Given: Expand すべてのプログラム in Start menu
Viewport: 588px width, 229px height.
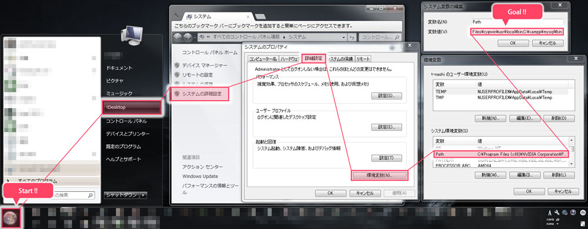Looking at the screenshot, I should 51,181.
